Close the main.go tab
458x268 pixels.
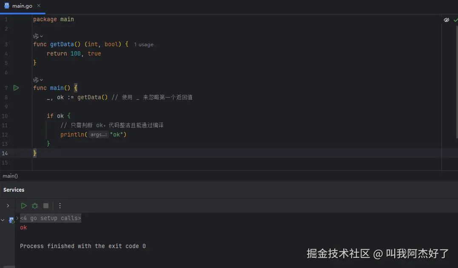coord(39,6)
